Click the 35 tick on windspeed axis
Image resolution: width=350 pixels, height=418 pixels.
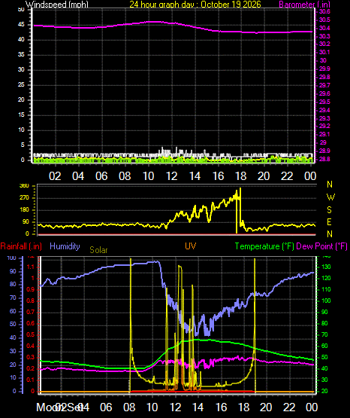(21, 55)
